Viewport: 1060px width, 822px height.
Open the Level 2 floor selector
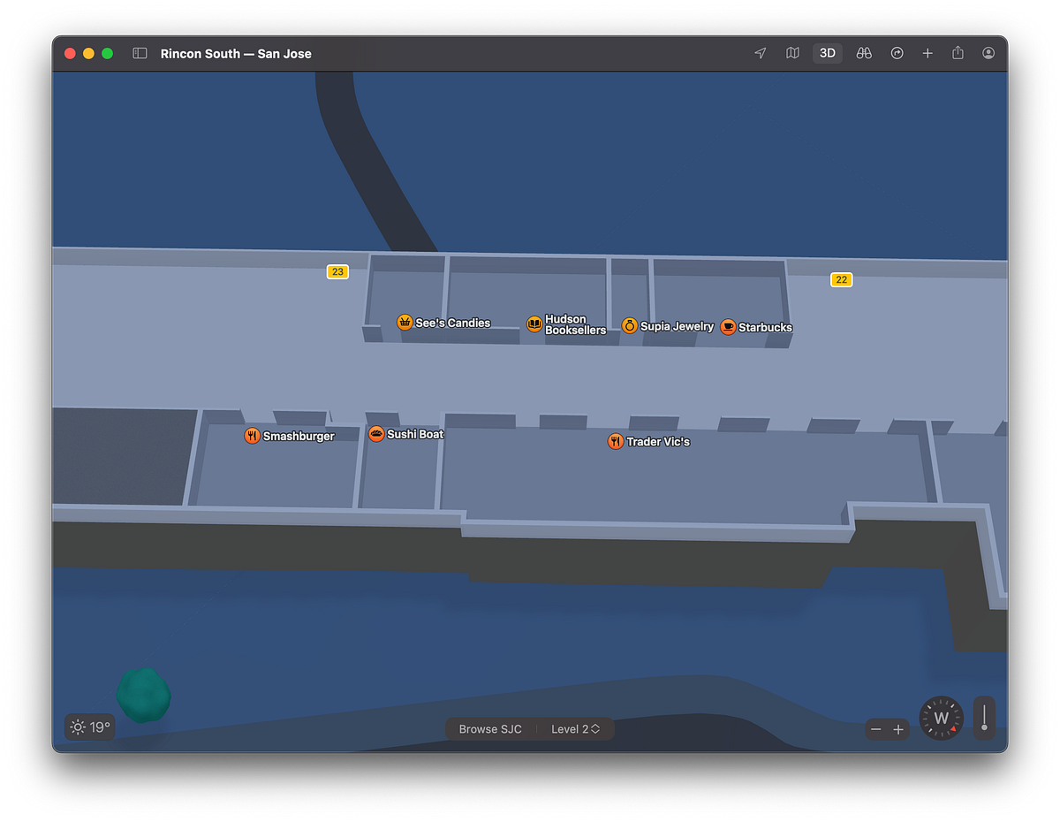point(575,728)
